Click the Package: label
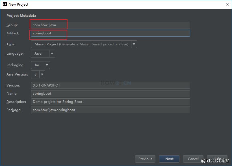The image size is (232, 166). [14, 110]
